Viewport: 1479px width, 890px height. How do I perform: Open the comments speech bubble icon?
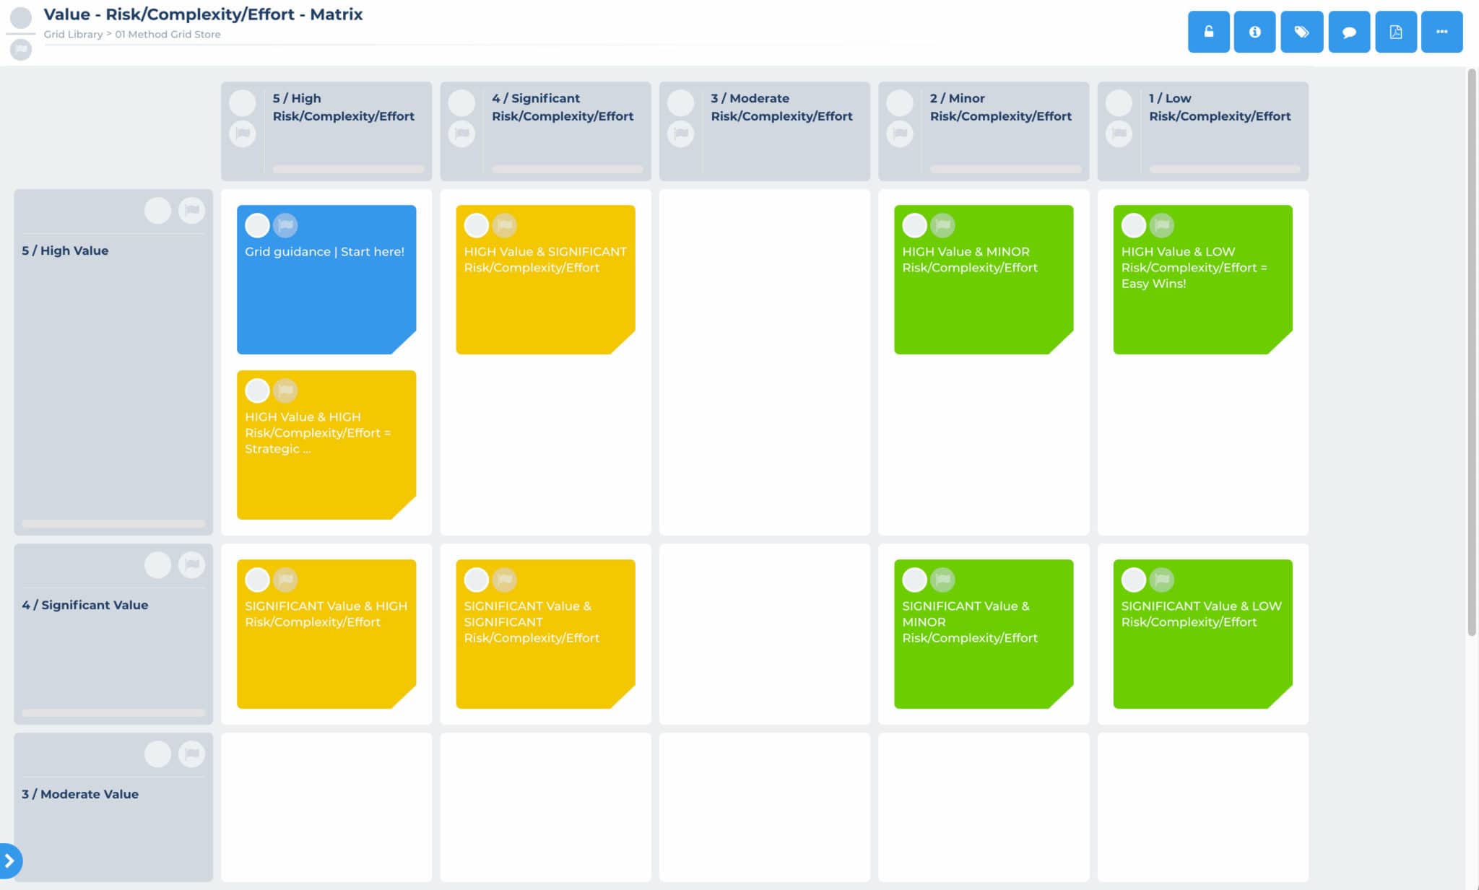(x=1348, y=32)
